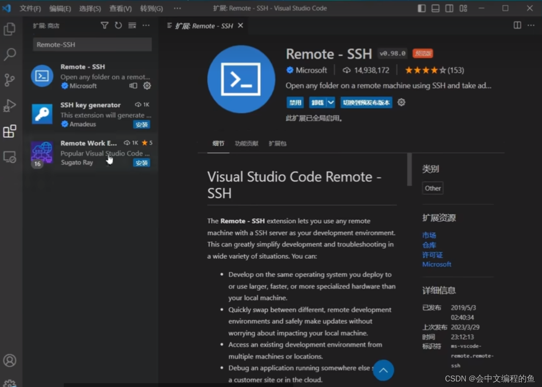Image resolution: width=542 pixels, height=387 pixels.
Task: Click the ms-vscode-remote.remote-ssh identifier
Action: pos(472,356)
